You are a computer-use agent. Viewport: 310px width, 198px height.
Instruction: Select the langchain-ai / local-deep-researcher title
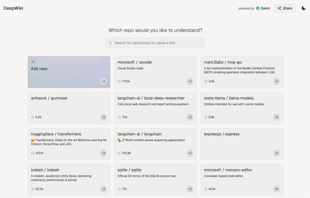(151, 98)
